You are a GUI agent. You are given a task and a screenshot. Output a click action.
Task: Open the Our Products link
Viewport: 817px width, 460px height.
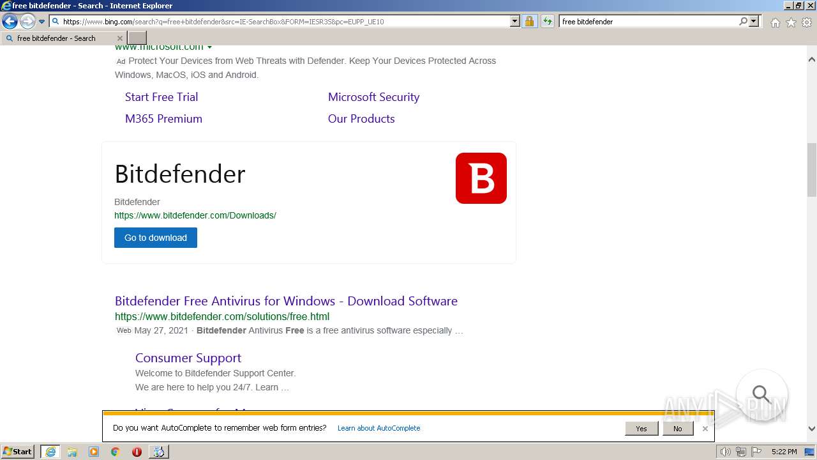coord(361,119)
